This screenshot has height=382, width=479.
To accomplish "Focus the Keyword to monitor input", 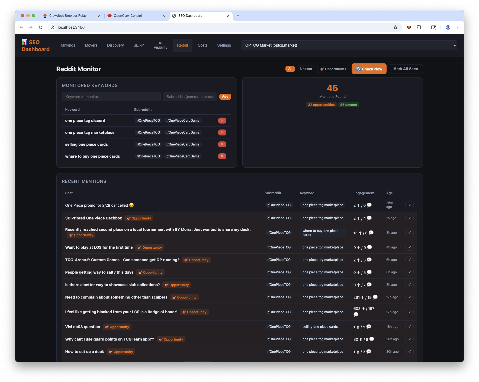I will click(x=111, y=97).
